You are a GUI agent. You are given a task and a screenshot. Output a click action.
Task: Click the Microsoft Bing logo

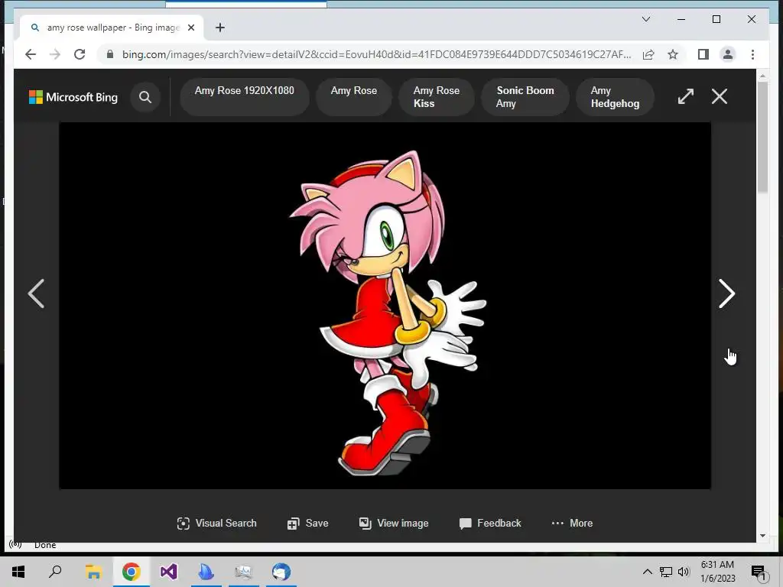(73, 97)
